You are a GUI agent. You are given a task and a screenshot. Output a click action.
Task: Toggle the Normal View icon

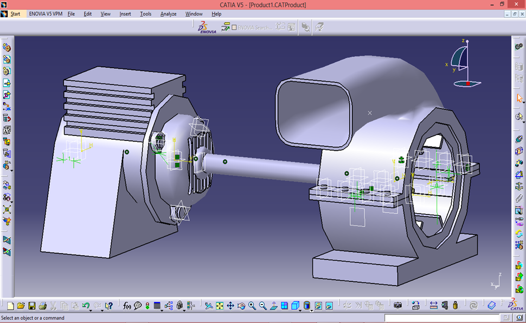point(274,306)
